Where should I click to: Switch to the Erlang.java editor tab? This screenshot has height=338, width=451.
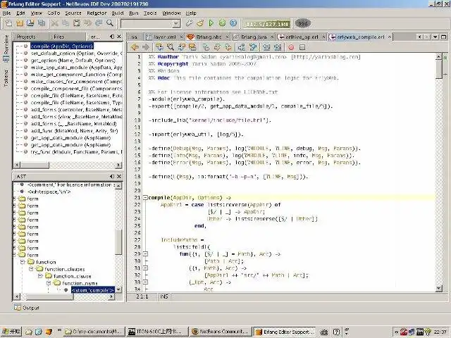253,37
